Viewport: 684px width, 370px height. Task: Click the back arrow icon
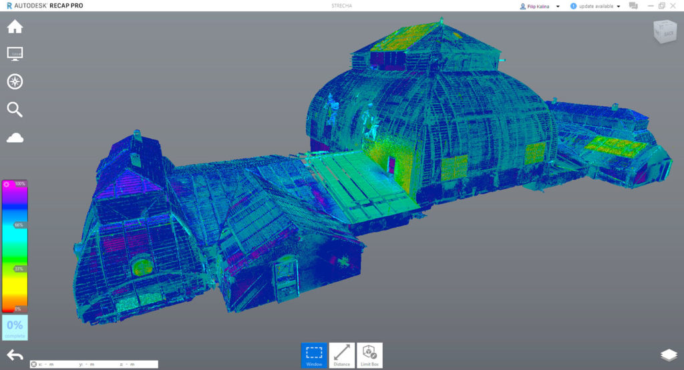[15, 355]
